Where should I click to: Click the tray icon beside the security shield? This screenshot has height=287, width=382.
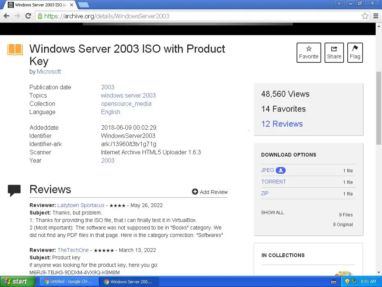354,282
